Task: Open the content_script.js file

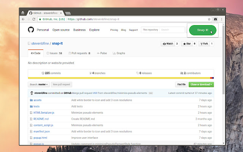Action: [43, 125]
